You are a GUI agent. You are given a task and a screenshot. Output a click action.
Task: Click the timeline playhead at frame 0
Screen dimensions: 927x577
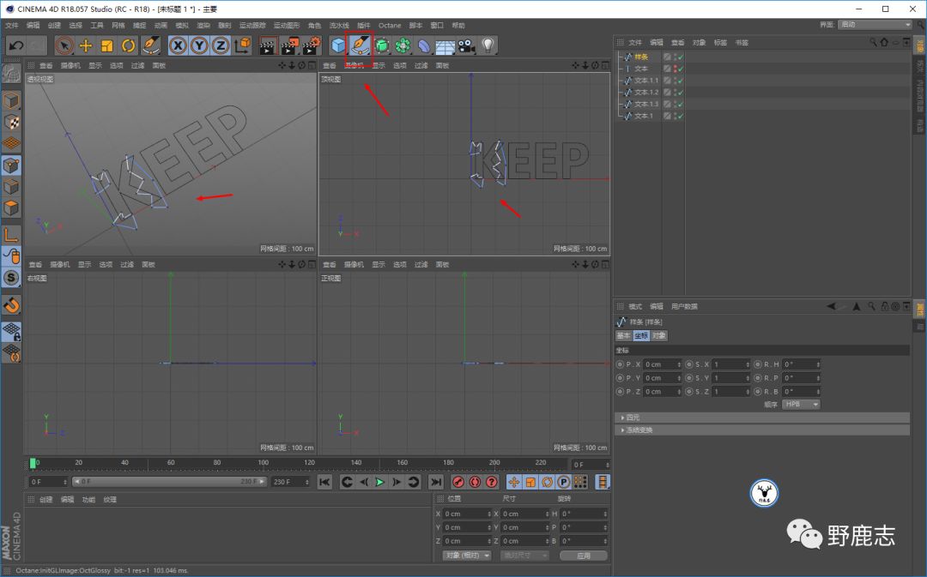pyautogui.click(x=33, y=463)
